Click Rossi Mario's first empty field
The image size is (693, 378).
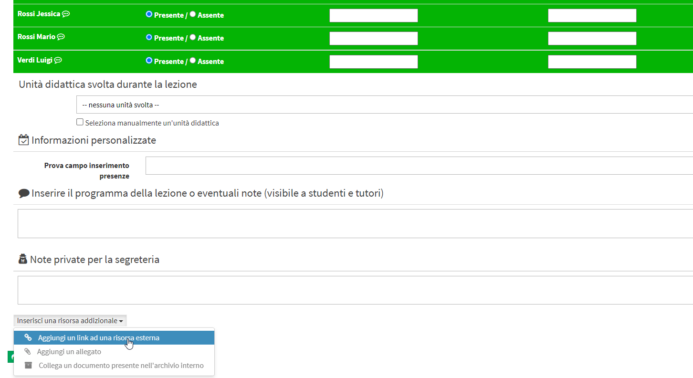pyautogui.click(x=374, y=38)
